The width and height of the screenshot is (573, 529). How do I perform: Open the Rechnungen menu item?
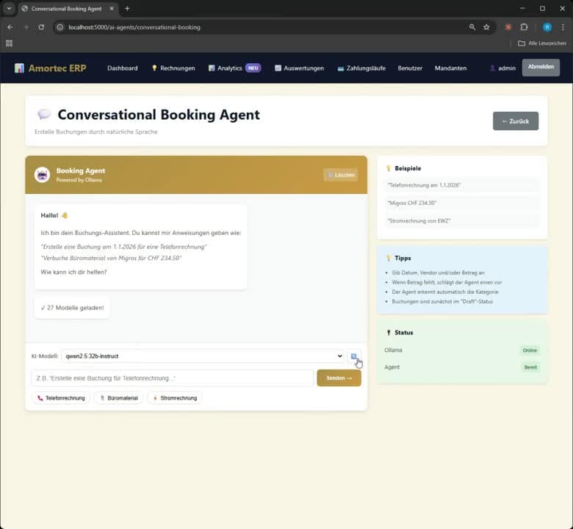pyautogui.click(x=173, y=68)
